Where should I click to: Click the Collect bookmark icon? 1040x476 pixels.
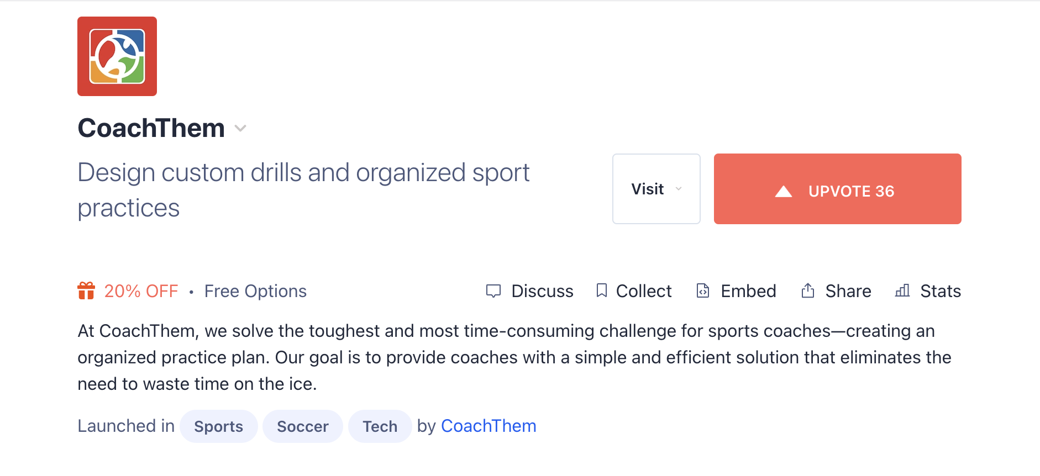pyautogui.click(x=602, y=291)
